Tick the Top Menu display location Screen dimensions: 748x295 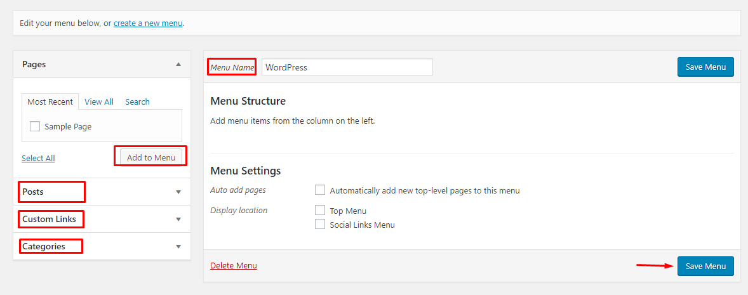pyautogui.click(x=320, y=211)
